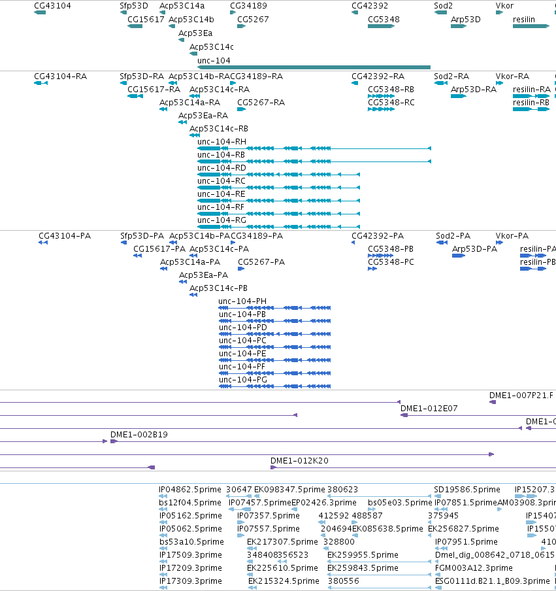Select the Sfp53D-RA transcript label
The height and width of the screenshot is (591, 556).
click(142, 76)
